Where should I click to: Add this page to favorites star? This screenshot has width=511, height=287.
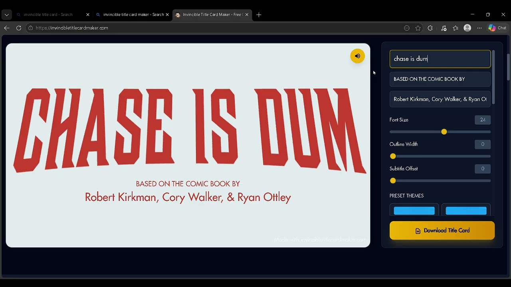[x=418, y=28]
